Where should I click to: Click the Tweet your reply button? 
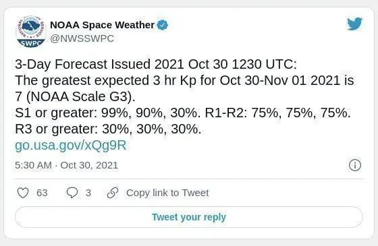point(189,217)
